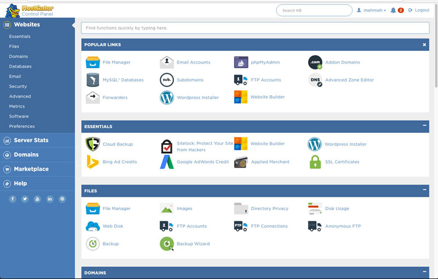
Task: Click the Addon Domains .com icon
Action: click(315, 62)
